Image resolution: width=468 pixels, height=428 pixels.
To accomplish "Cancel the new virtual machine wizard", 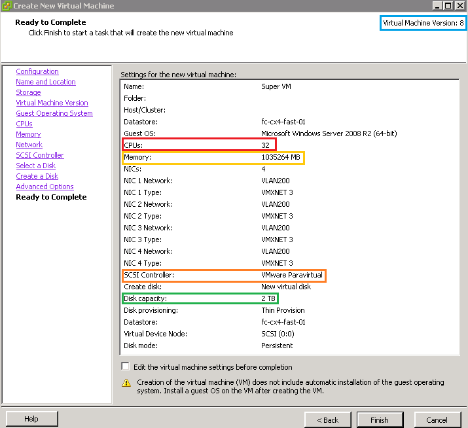I will [437, 420].
